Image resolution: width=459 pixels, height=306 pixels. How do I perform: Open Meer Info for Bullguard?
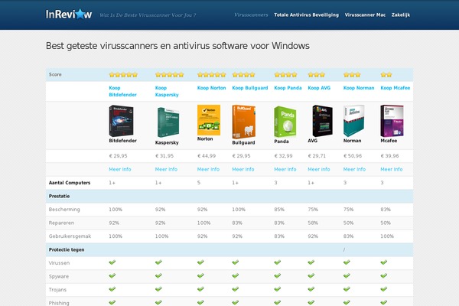click(243, 169)
